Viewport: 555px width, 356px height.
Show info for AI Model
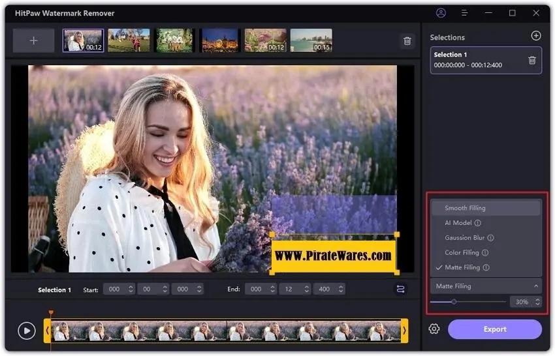pyautogui.click(x=477, y=223)
